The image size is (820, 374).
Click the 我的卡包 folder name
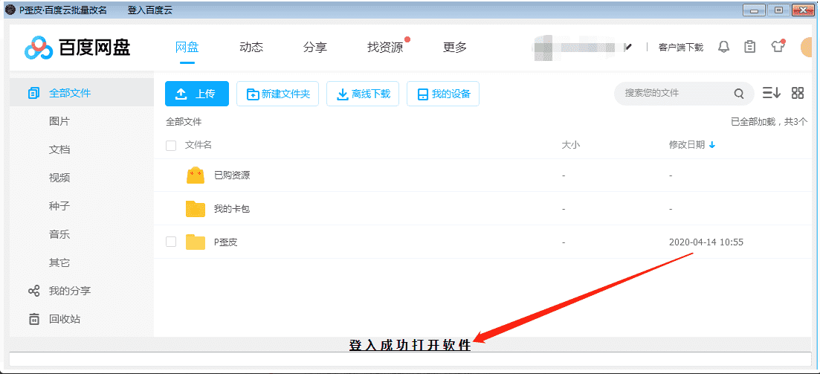232,209
